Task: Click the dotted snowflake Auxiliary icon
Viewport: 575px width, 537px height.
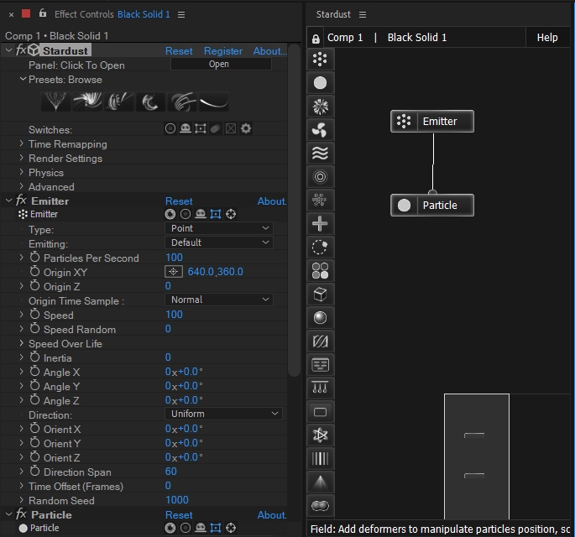Action: pos(320,201)
